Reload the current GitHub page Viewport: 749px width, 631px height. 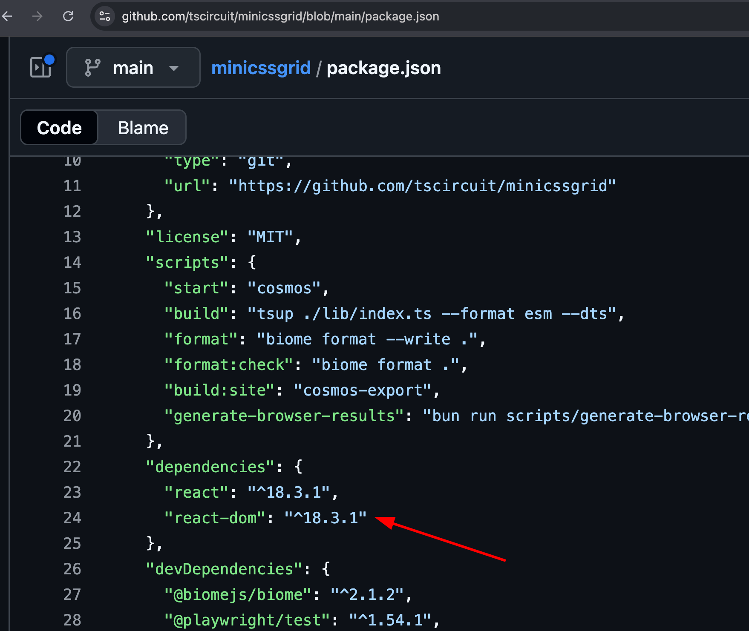(x=68, y=17)
